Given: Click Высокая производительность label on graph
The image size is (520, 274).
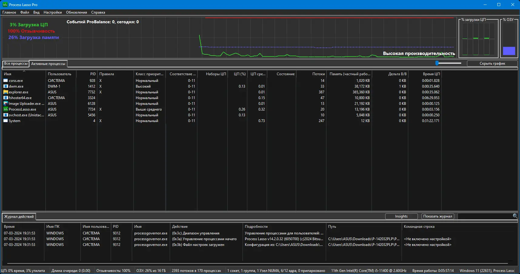Looking at the screenshot, I should (x=419, y=53).
